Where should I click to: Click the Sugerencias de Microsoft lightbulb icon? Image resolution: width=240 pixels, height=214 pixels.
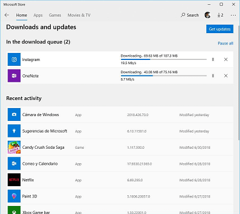[x=14, y=131]
